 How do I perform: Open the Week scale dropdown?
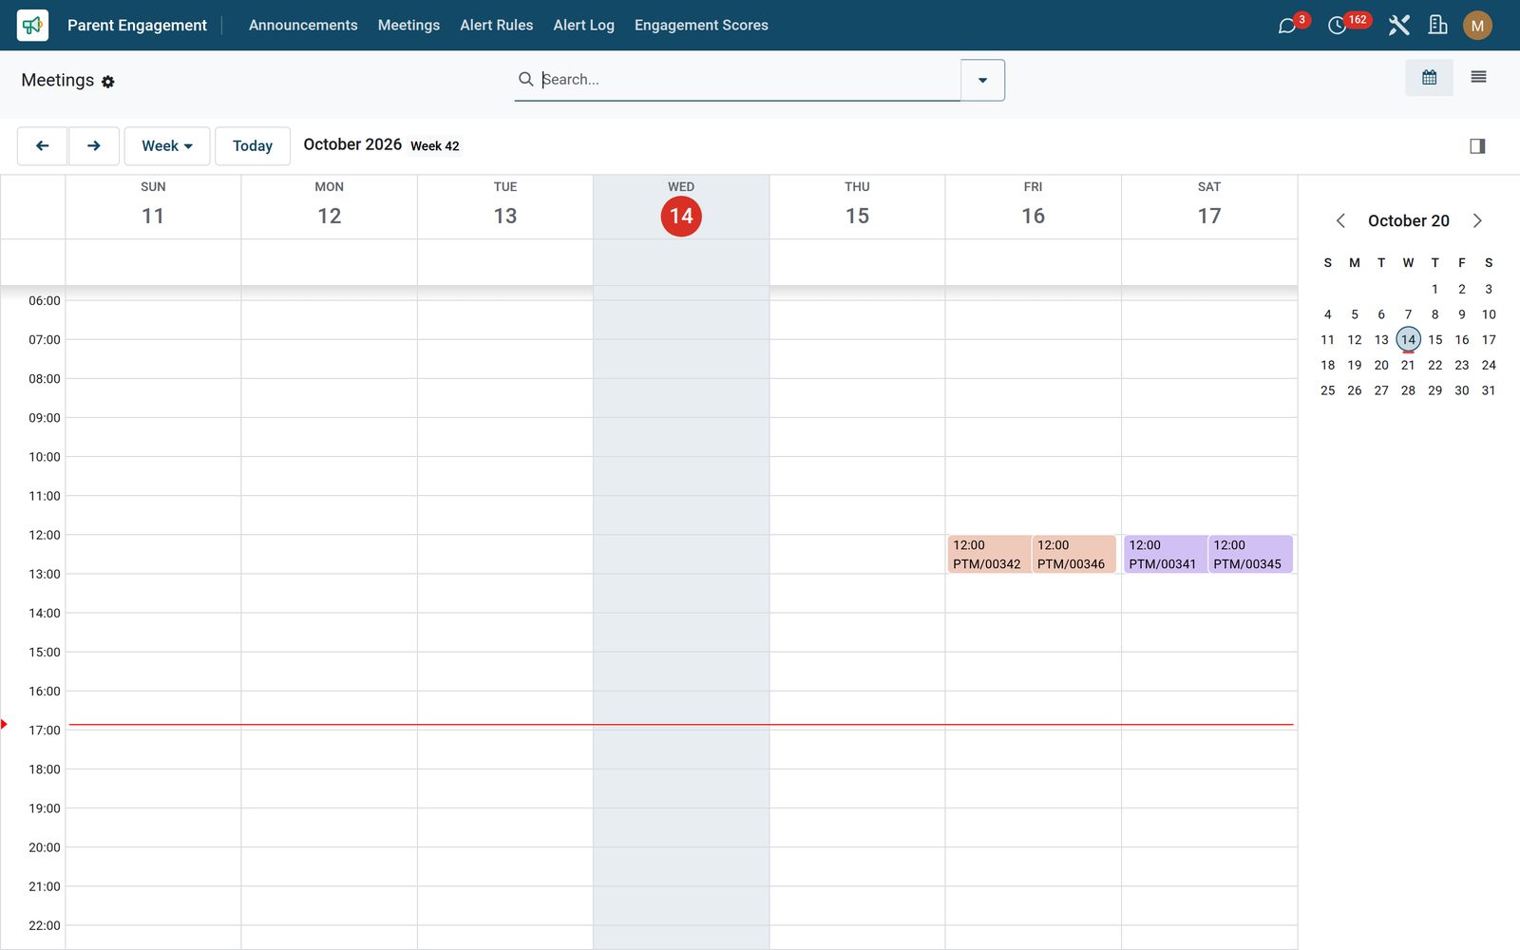[167, 146]
